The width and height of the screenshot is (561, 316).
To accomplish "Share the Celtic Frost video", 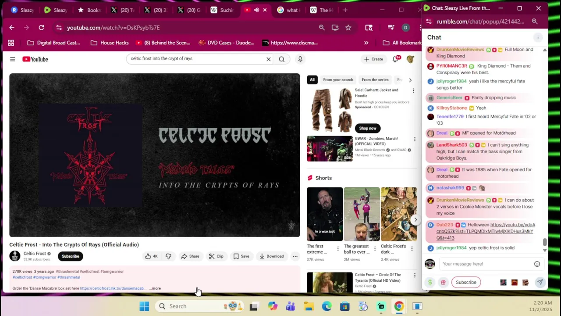I will tap(190, 256).
